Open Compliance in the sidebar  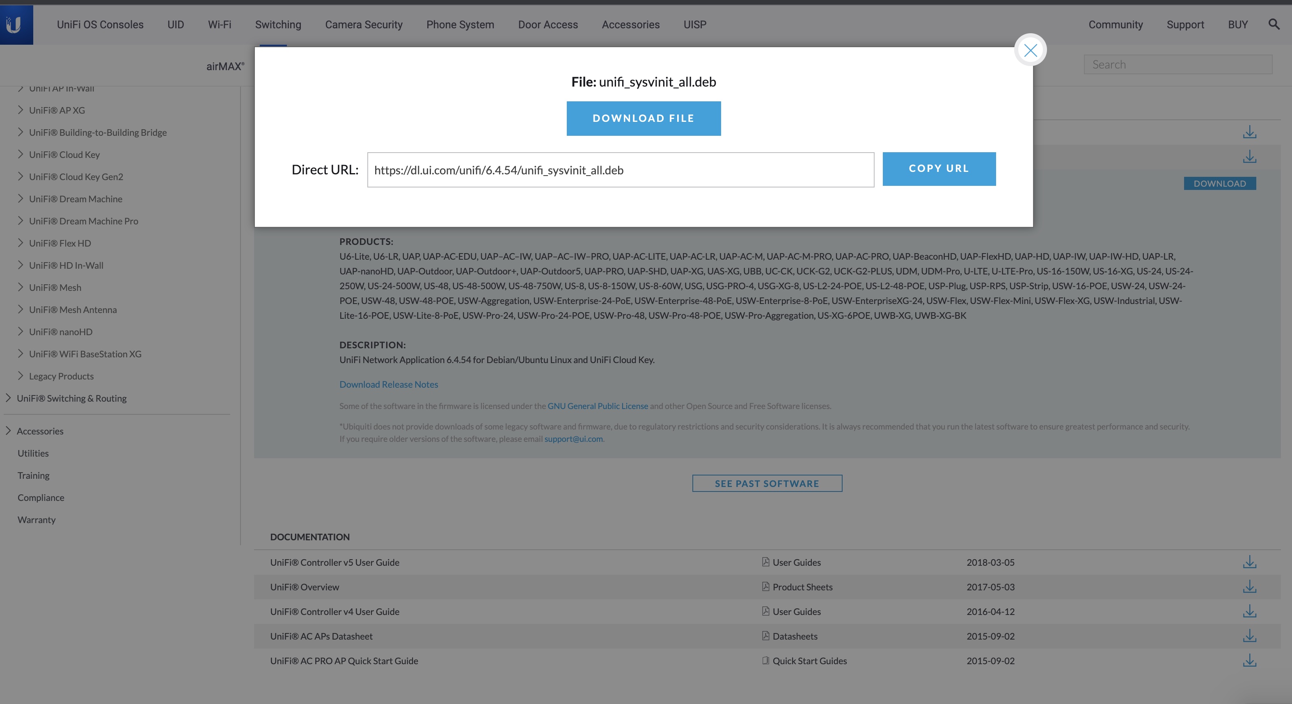click(41, 497)
